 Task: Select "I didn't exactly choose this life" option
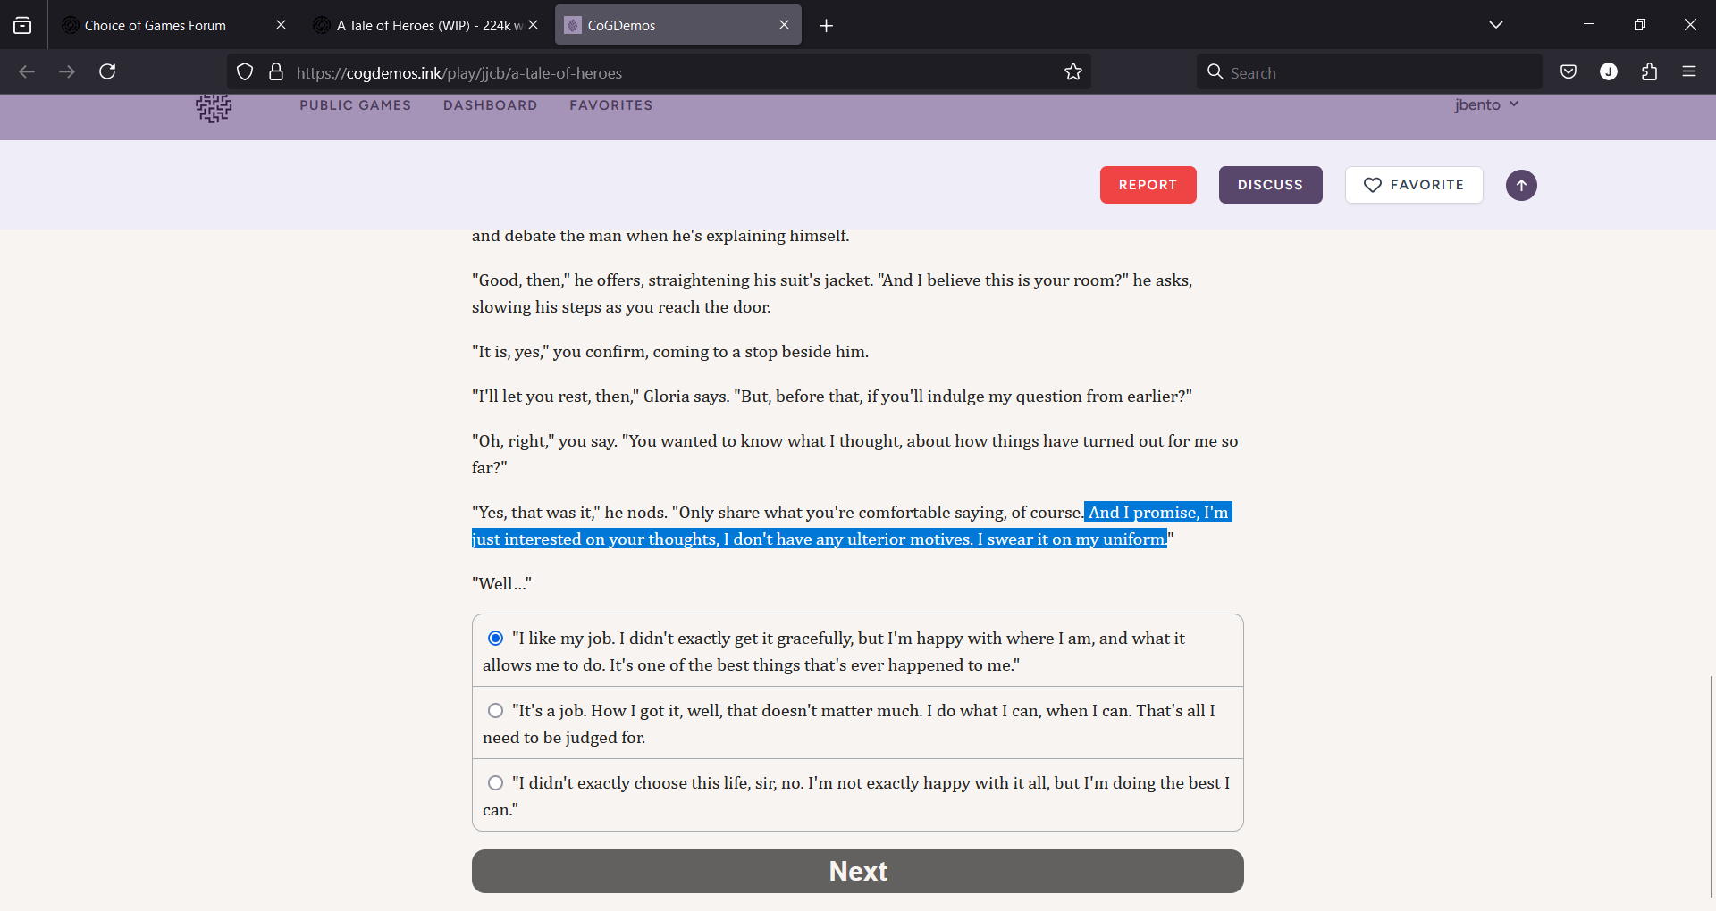pyautogui.click(x=857, y=796)
